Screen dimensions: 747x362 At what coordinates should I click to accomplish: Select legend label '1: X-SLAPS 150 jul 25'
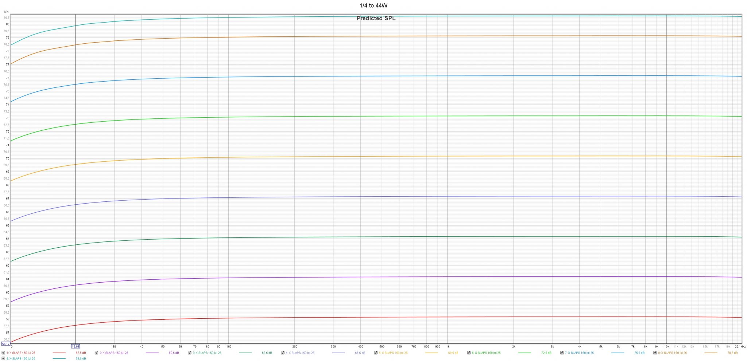pos(21,353)
